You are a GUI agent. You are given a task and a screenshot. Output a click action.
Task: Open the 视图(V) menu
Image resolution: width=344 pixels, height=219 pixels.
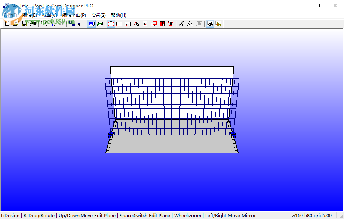pyautogui.click(x=50, y=15)
